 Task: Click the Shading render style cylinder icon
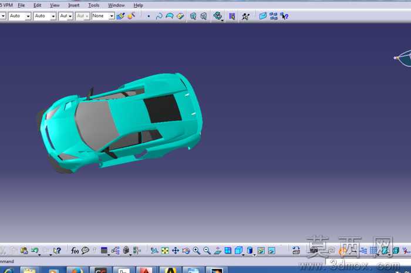point(250,251)
